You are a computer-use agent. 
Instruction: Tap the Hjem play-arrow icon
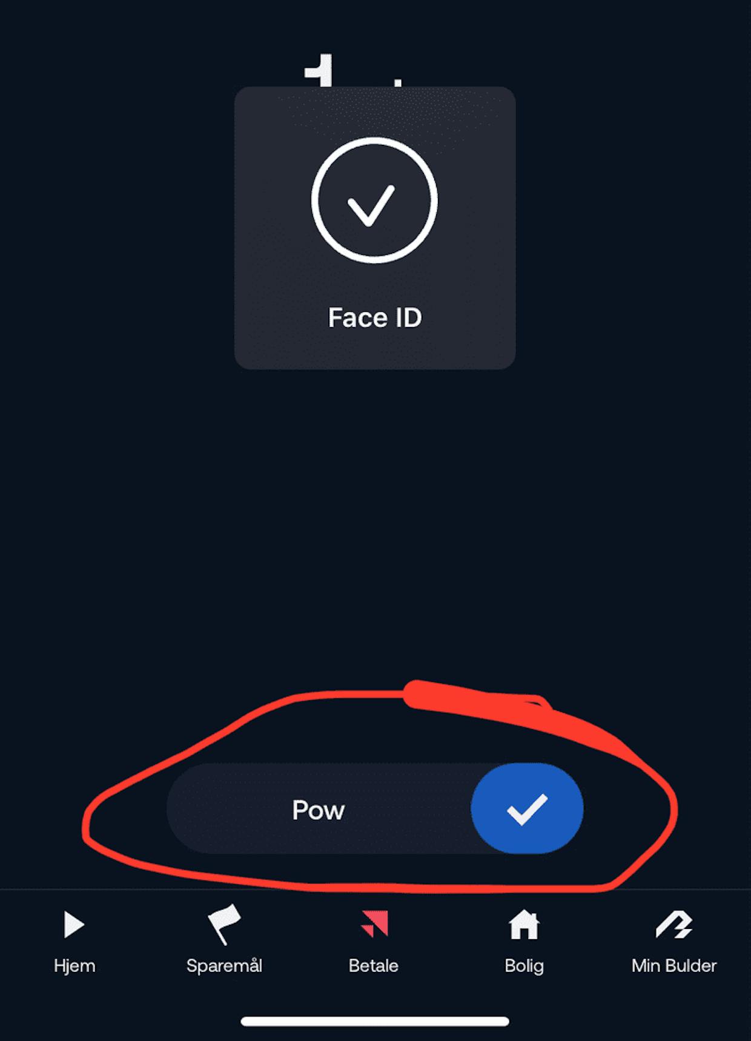pos(74,925)
